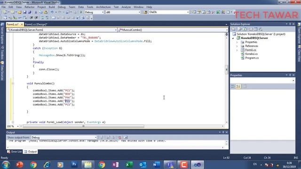Open the Toolbox side panel tab

point(2,52)
